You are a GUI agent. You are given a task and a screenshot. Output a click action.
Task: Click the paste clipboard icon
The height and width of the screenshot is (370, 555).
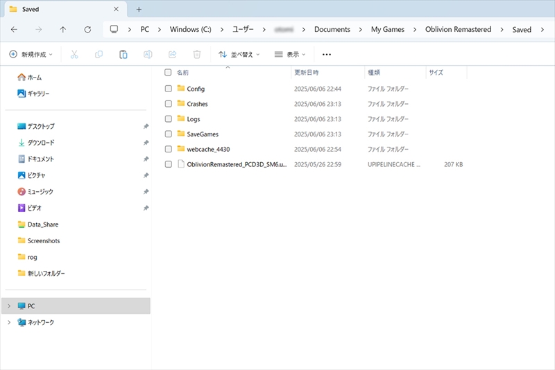[123, 55]
